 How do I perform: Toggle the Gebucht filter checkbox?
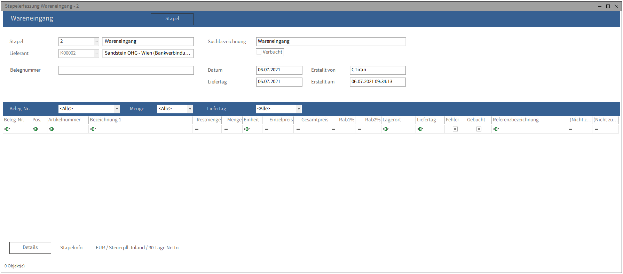click(479, 129)
